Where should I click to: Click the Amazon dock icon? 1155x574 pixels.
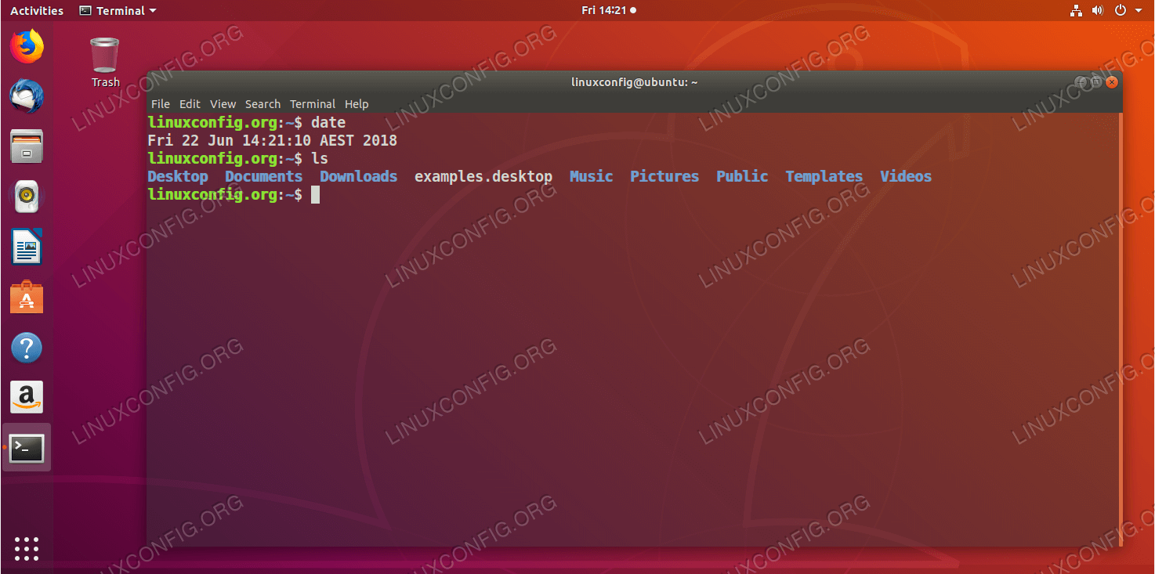coord(27,398)
